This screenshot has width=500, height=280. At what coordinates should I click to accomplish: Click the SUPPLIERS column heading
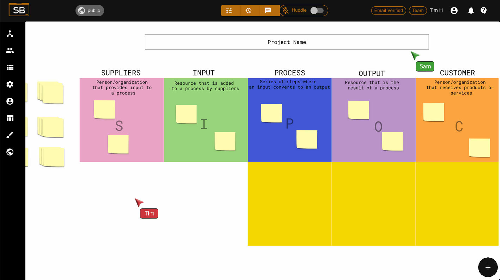[121, 73]
